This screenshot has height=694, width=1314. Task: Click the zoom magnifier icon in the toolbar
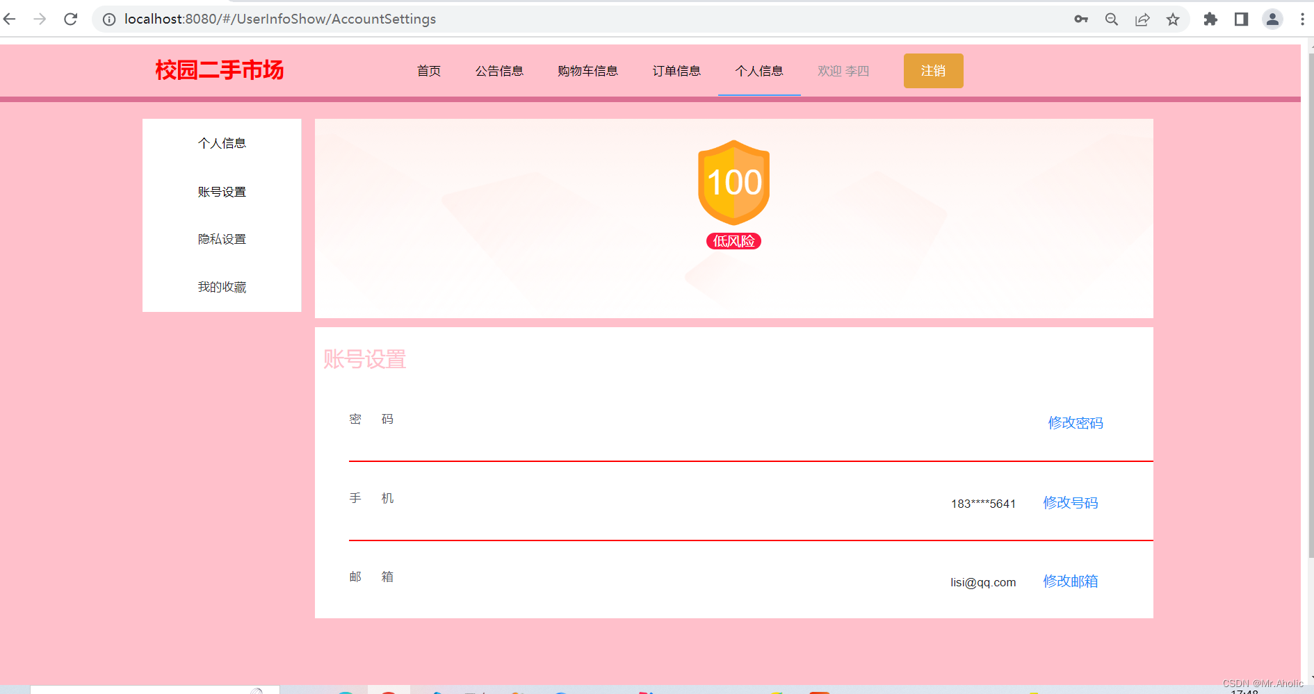[1111, 19]
